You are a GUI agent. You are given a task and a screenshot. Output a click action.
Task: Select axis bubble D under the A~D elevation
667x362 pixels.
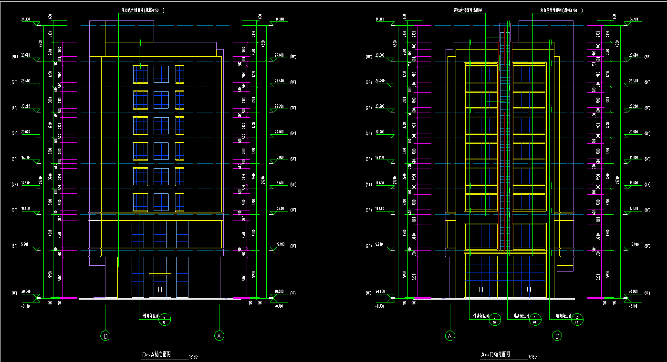pos(557,336)
